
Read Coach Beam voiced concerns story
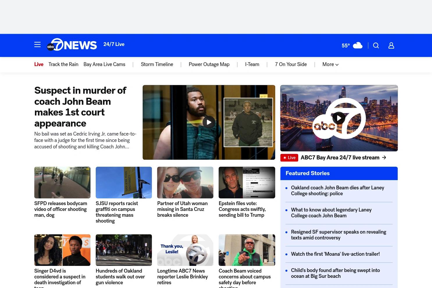(245, 278)
